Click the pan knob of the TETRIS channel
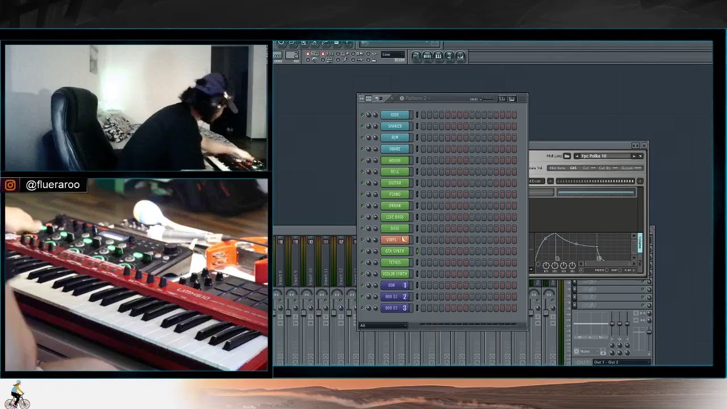Image resolution: width=727 pixels, height=409 pixels. point(368,262)
